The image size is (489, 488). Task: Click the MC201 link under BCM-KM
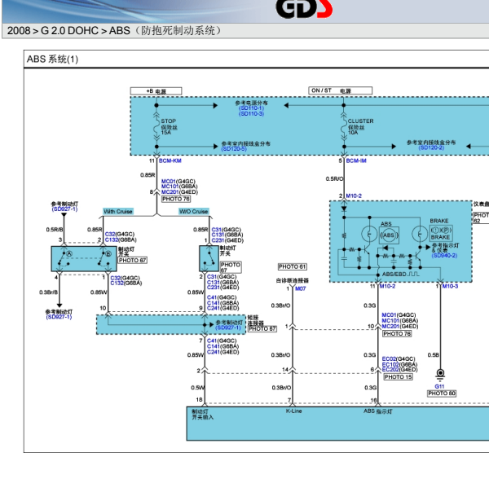tap(170, 191)
